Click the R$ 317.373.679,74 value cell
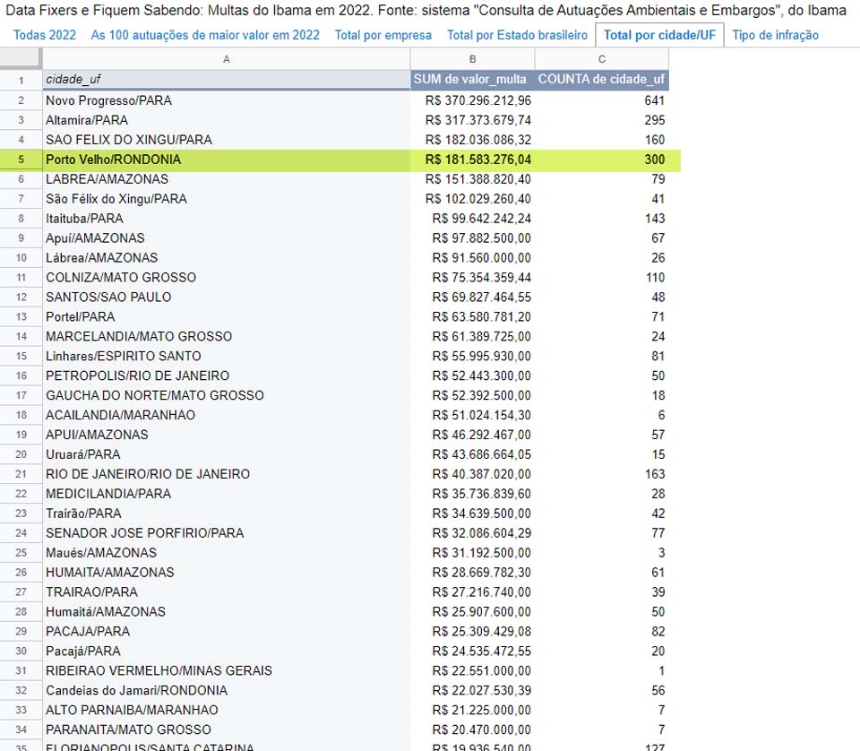This screenshot has width=860, height=751. (x=472, y=120)
